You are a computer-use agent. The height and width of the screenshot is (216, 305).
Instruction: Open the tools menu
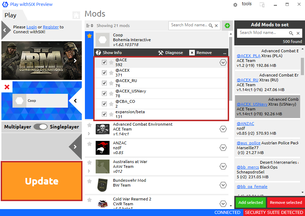tap(247, 4)
